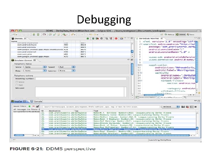Switch to the DDMS perspective
This screenshot has width=208, height=156.
(x=181, y=34)
